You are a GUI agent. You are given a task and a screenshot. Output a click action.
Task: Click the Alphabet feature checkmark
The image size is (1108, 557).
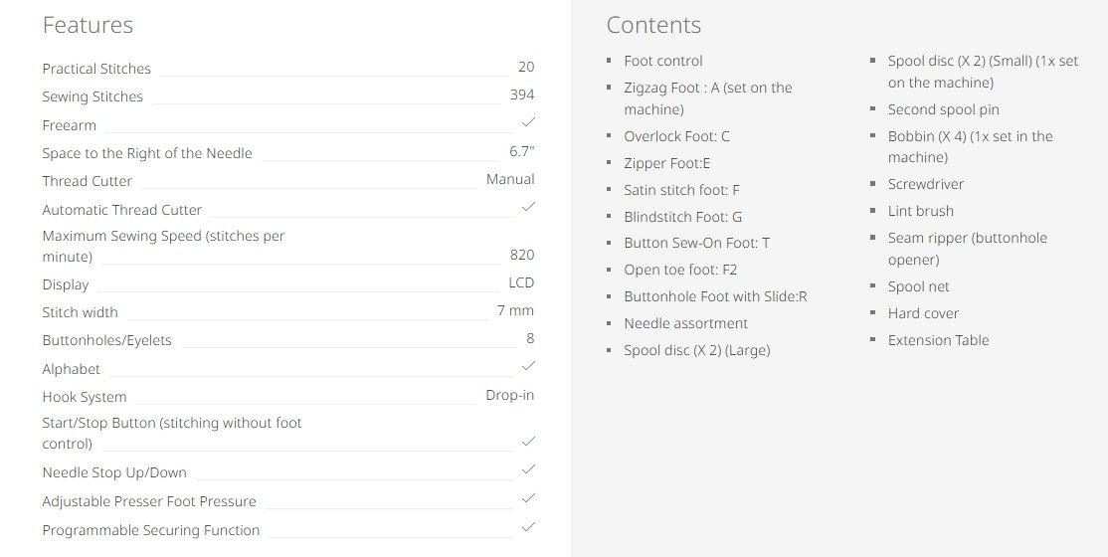pyautogui.click(x=528, y=366)
